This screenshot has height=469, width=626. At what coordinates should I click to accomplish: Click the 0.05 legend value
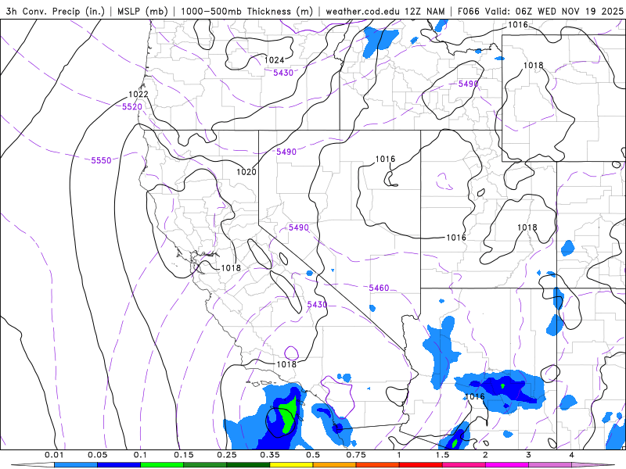97,455
